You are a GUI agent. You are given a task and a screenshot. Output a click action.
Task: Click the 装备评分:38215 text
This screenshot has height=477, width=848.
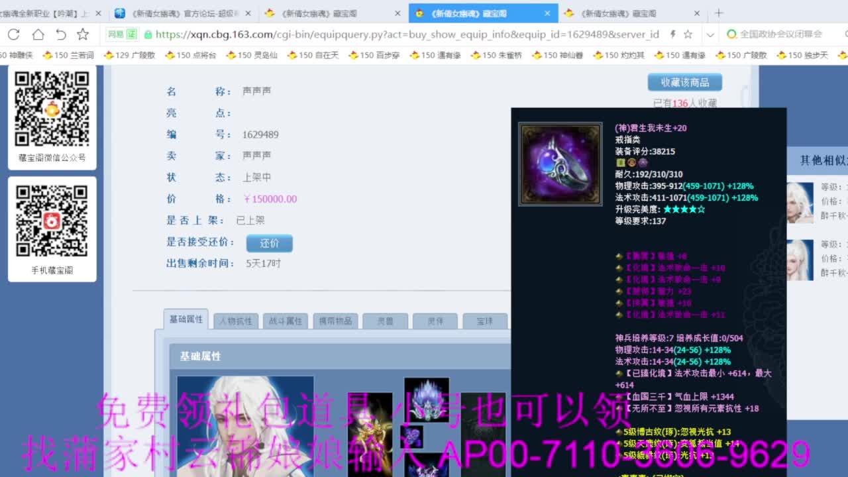click(645, 151)
